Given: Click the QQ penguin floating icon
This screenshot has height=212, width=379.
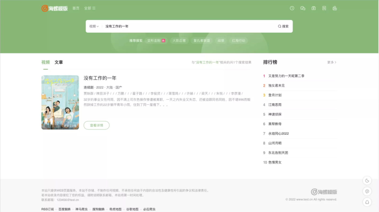Looking at the screenshot, I should pos(367,202).
